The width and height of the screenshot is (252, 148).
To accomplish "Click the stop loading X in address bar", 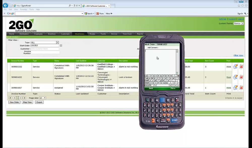I will point(79,6).
